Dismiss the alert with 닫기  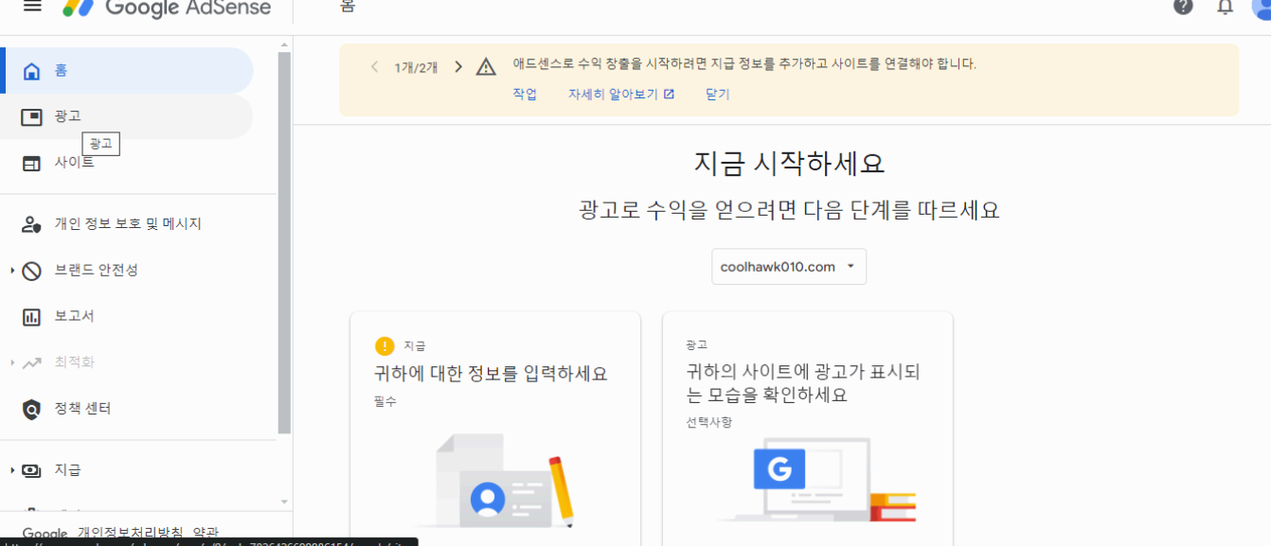tap(717, 94)
